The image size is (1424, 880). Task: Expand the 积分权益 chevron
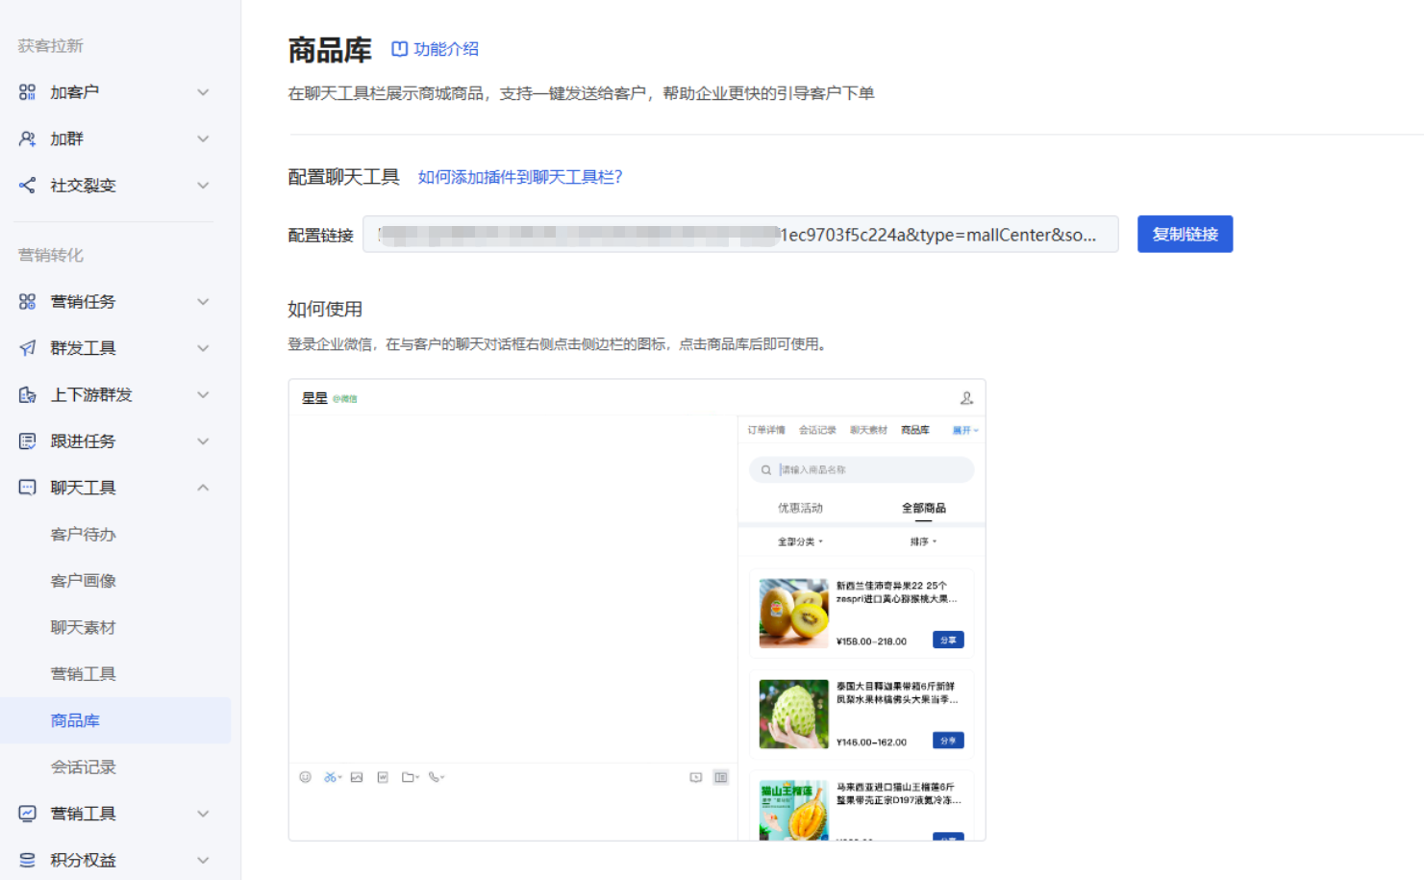point(203,860)
